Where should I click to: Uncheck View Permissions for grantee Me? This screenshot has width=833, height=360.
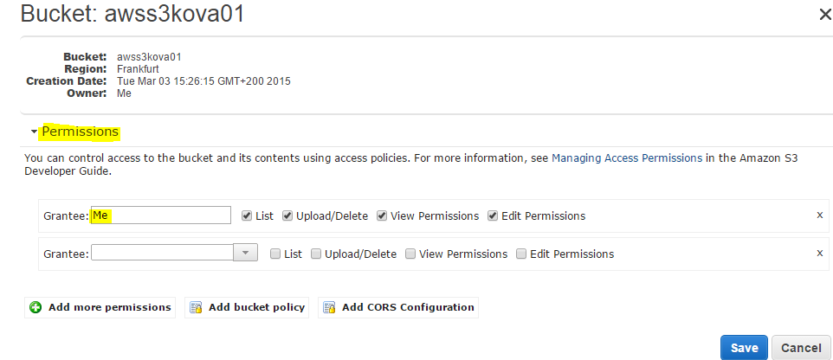coord(382,215)
